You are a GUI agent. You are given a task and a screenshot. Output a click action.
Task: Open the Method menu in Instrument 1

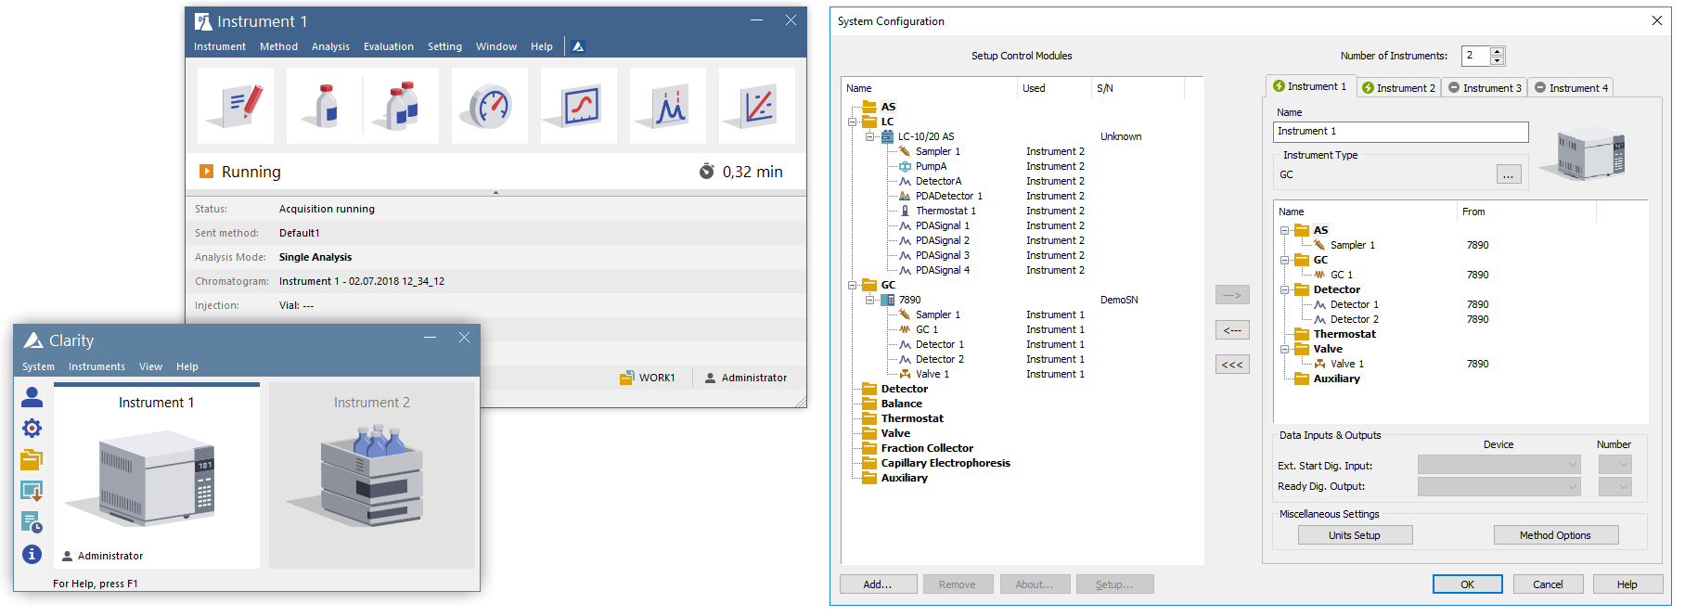click(x=278, y=46)
